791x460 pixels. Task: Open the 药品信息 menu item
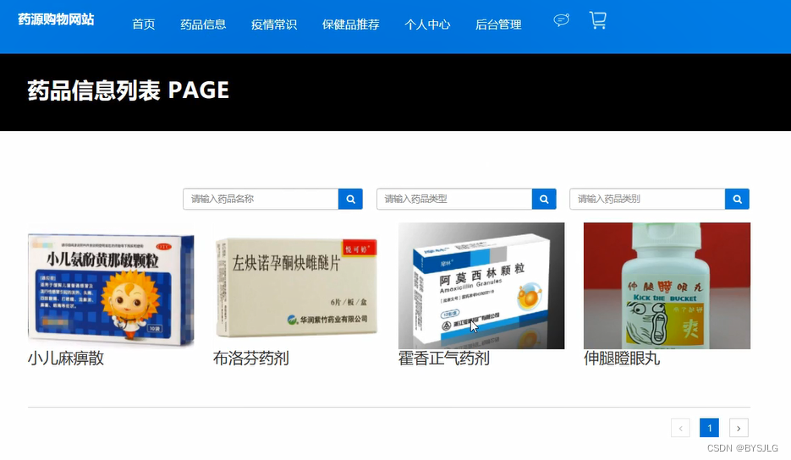tap(203, 25)
